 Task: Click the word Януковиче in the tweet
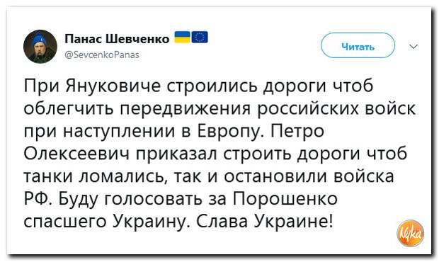pyautogui.click(x=113, y=86)
